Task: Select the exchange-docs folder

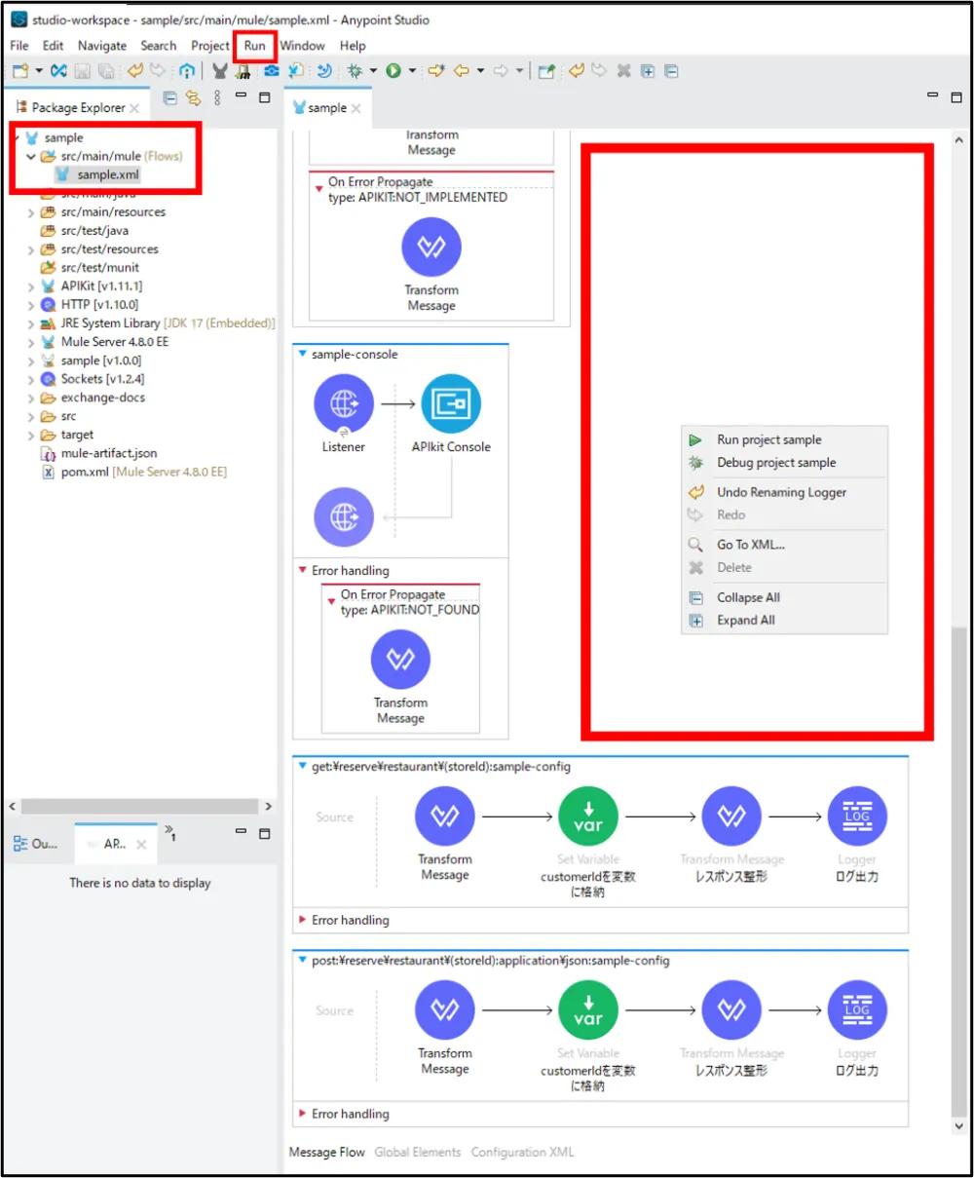Action: pos(94,399)
